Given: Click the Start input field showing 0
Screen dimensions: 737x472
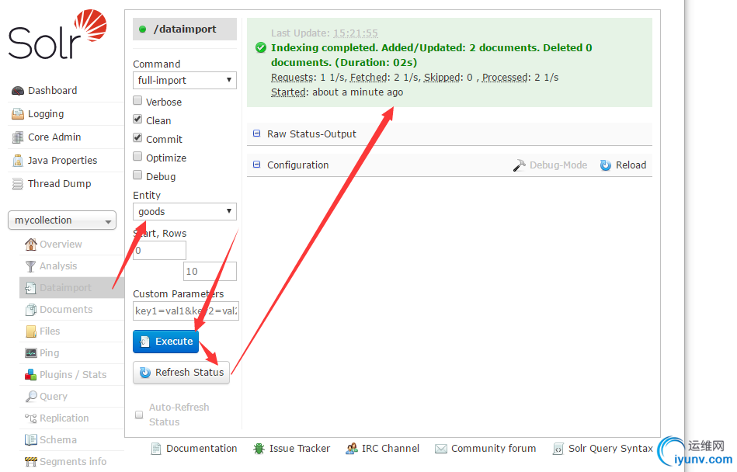Looking at the screenshot, I should (160, 250).
